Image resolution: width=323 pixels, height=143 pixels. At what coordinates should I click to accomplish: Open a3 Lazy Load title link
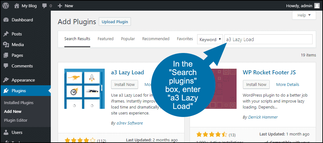click(127, 72)
